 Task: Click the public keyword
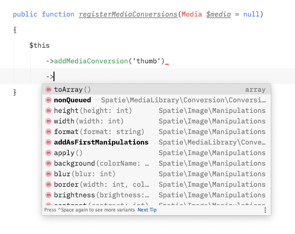[x=25, y=14]
